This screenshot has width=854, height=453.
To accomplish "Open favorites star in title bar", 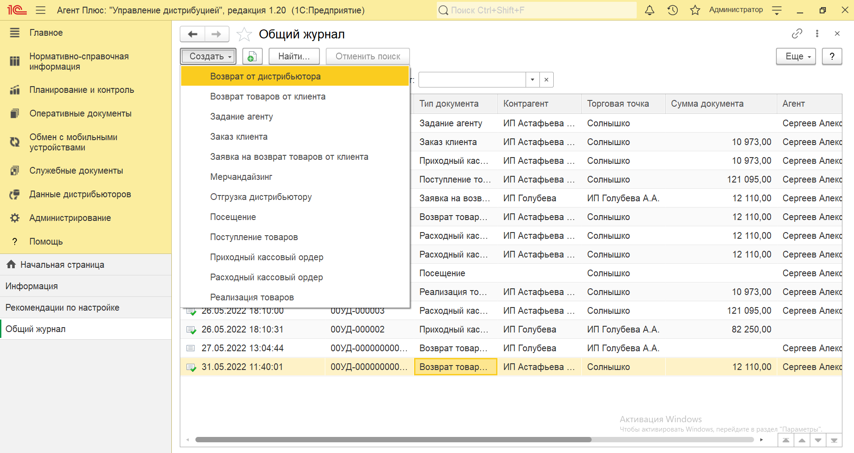I will tap(695, 10).
